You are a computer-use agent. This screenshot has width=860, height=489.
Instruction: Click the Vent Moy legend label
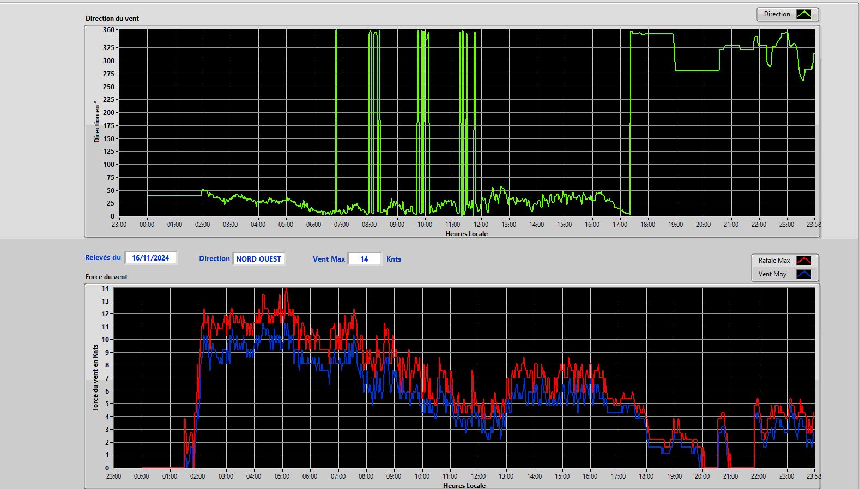[x=772, y=274]
